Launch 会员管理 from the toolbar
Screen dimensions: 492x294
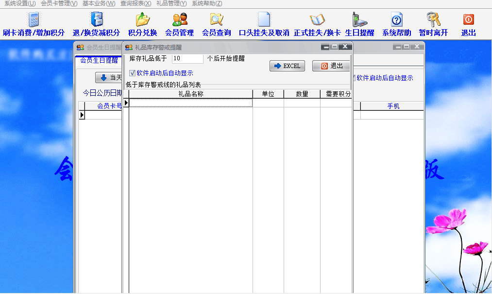point(179,20)
